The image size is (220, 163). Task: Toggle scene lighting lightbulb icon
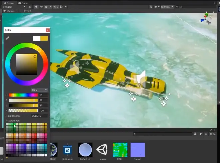pos(36,7)
